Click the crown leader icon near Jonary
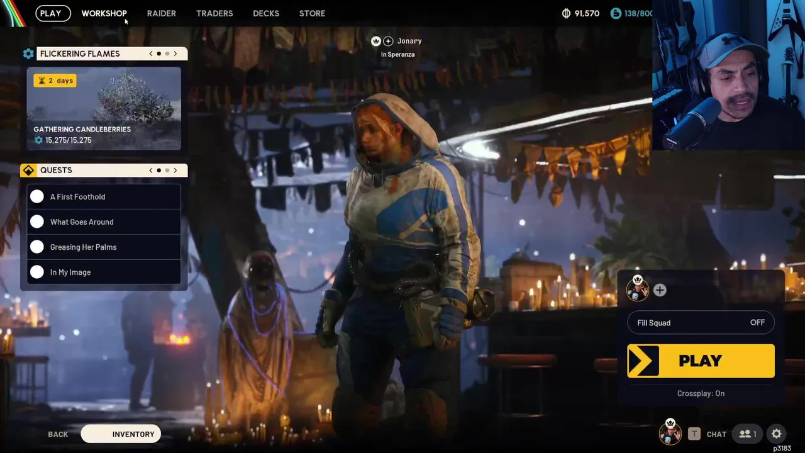Viewport: 805px width, 453px height. 376,41
